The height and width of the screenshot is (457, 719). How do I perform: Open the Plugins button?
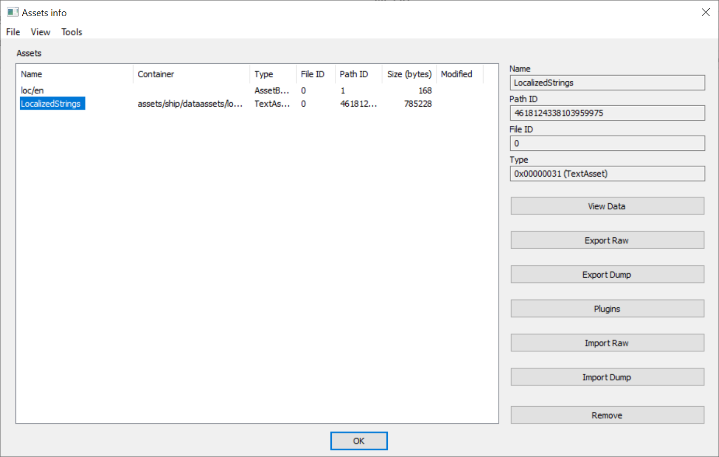click(x=607, y=309)
